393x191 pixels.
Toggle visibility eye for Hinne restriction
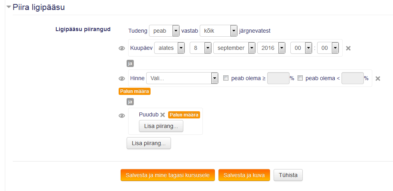point(122,79)
